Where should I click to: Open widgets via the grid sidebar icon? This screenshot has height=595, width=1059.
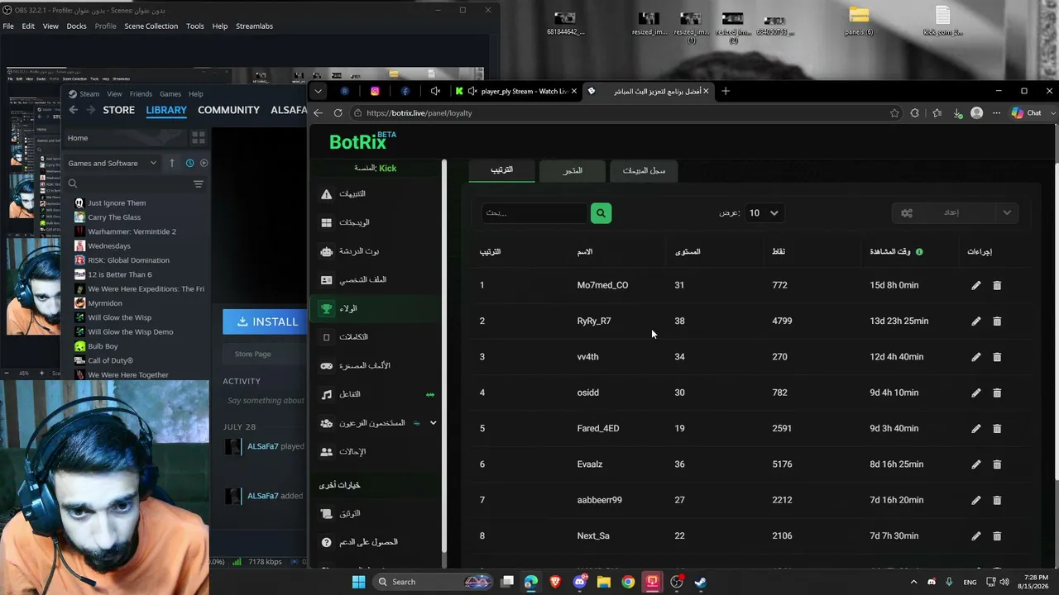pos(327,222)
